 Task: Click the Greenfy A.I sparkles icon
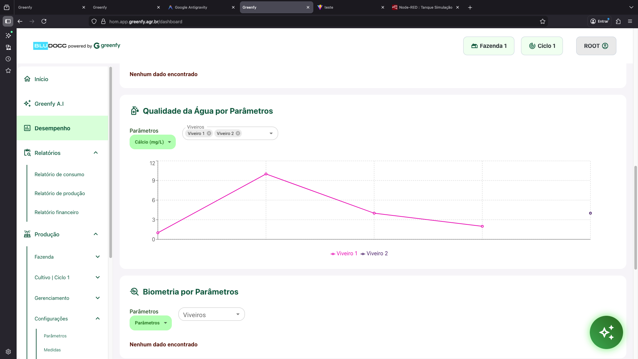point(28,103)
